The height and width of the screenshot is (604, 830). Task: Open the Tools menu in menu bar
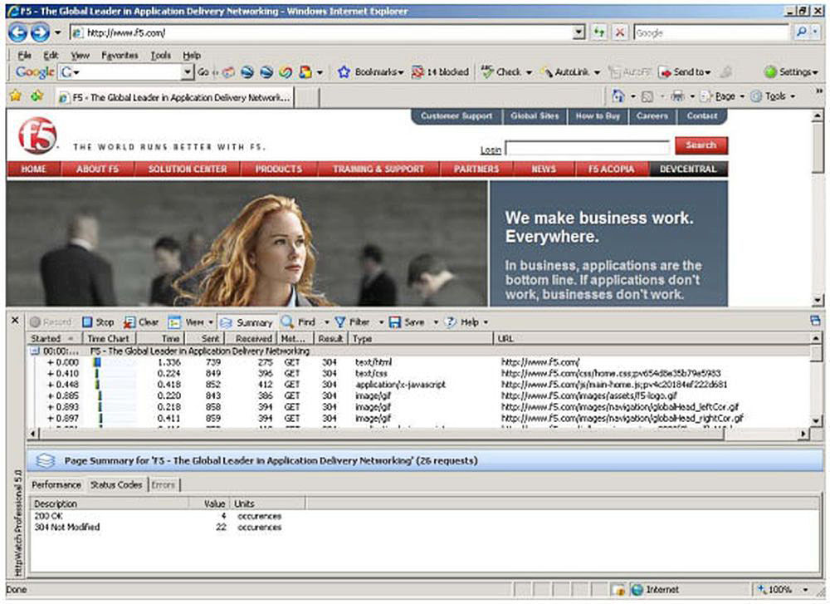[x=160, y=55]
